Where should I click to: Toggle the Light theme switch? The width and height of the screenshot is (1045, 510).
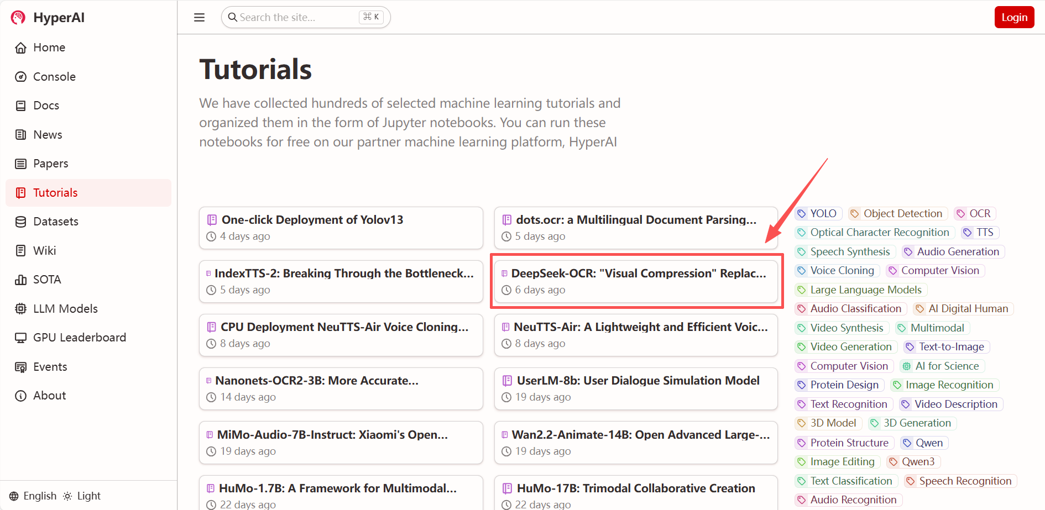(82, 496)
